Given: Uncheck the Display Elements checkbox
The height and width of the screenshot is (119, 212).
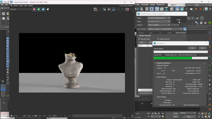Looking at the screenshot, I should [x=158, y=39].
